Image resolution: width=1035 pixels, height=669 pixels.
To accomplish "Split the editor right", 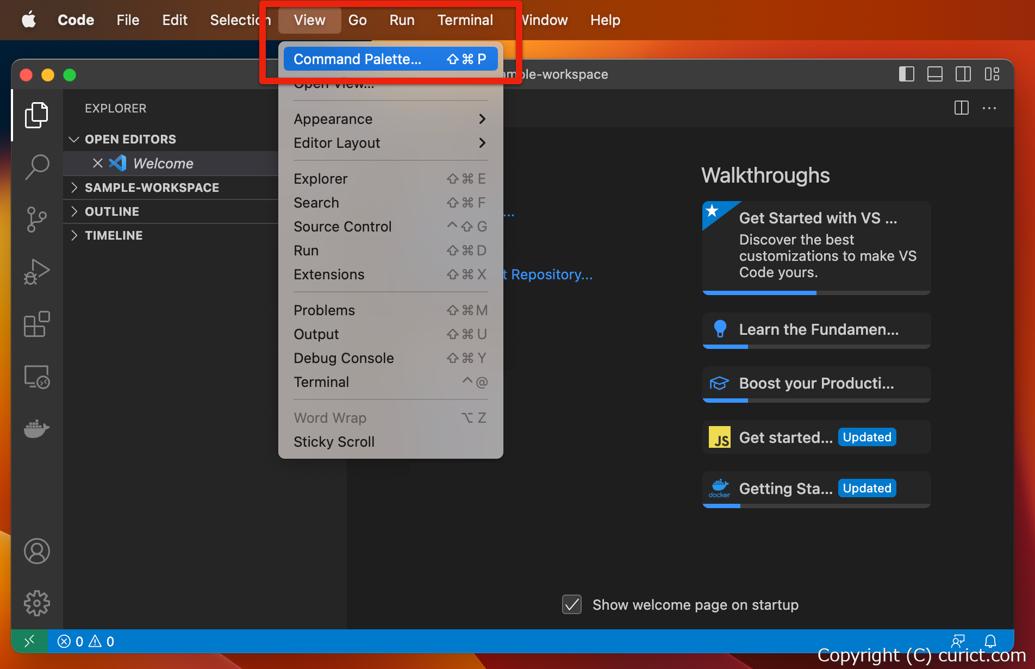I will (961, 108).
